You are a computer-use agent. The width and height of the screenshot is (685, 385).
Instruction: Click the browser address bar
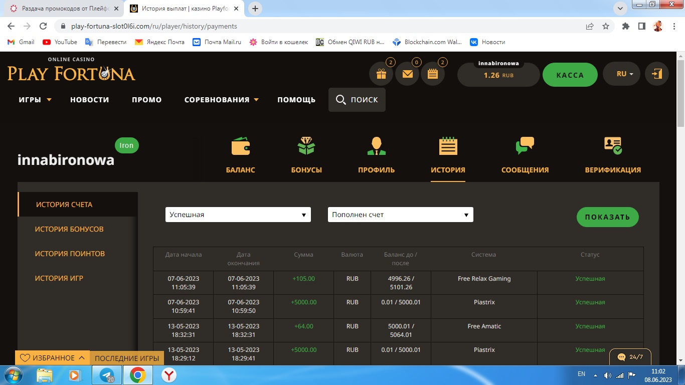(321, 26)
